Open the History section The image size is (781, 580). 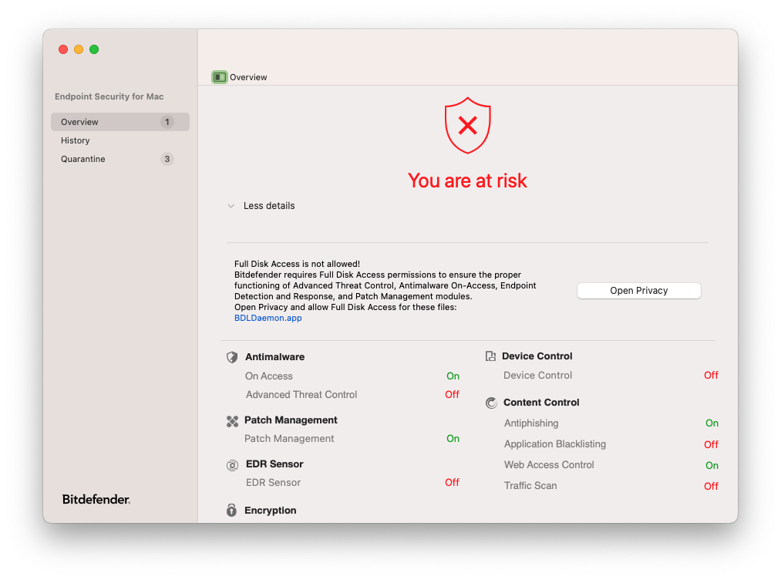[x=75, y=140]
